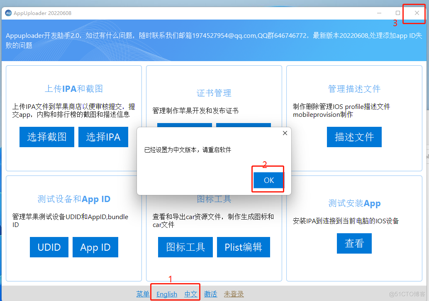Click the UDID button

(x=49, y=247)
